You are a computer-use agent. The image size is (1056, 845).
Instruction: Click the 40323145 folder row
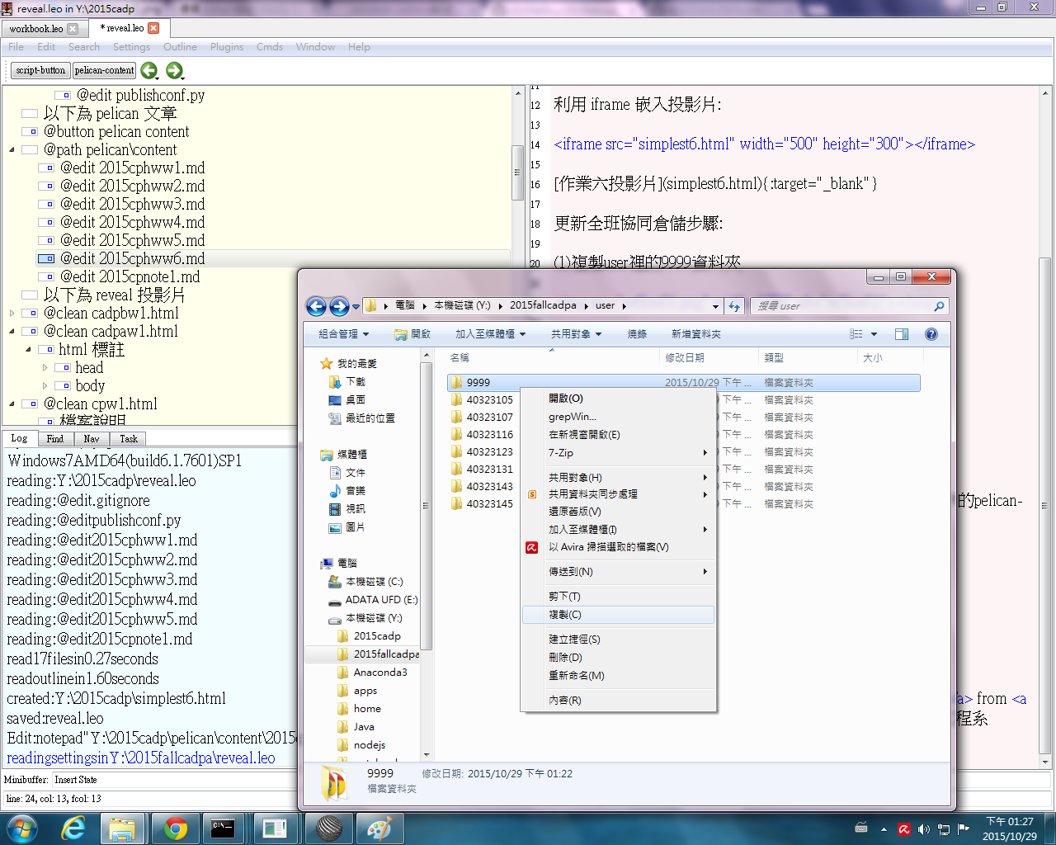click(x=685, y=503)
